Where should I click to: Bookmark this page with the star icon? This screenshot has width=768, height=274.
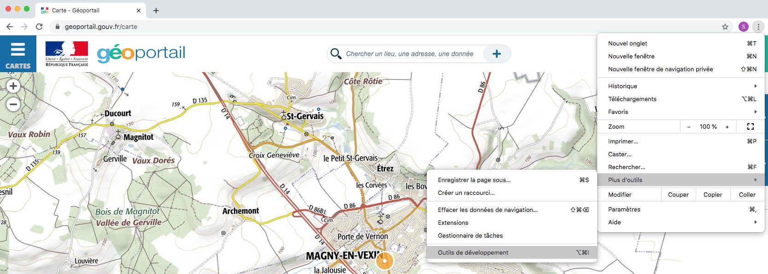click(725, 27)
